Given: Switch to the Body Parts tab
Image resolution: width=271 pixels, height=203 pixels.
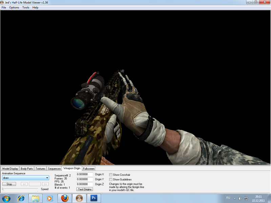Looking at the screenshot, I should pyautogui.click(x=27, y=168).
